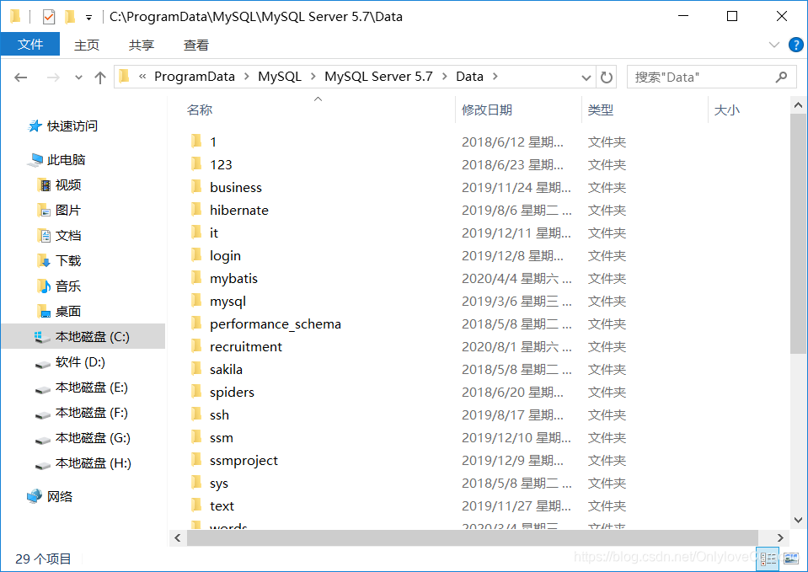Sort by 名称 (Name) column header

200,110
